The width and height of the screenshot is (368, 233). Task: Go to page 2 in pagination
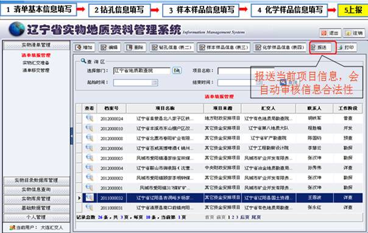point(233,217)
